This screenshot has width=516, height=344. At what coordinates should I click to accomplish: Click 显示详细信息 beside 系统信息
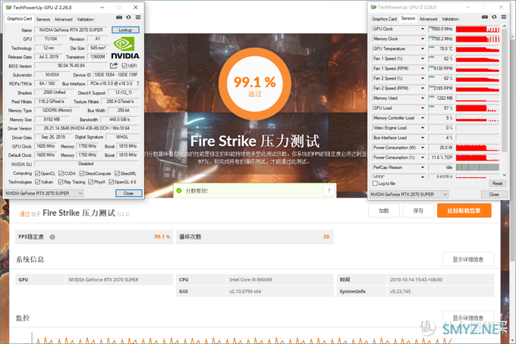[468, 260]
